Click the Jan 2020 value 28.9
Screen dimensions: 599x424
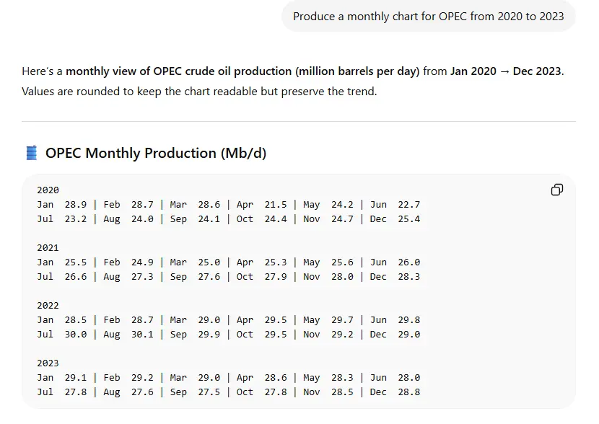(x=76, y=205)
